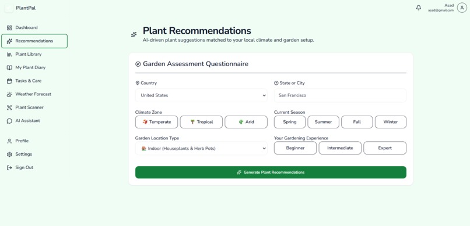Click the PlantPal brand name
The width and height of the screenshot is (470, 226).
26,8
